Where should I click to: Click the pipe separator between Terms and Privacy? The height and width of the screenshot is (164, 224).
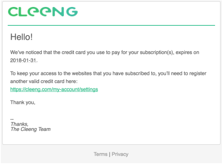tap(110, 155)
